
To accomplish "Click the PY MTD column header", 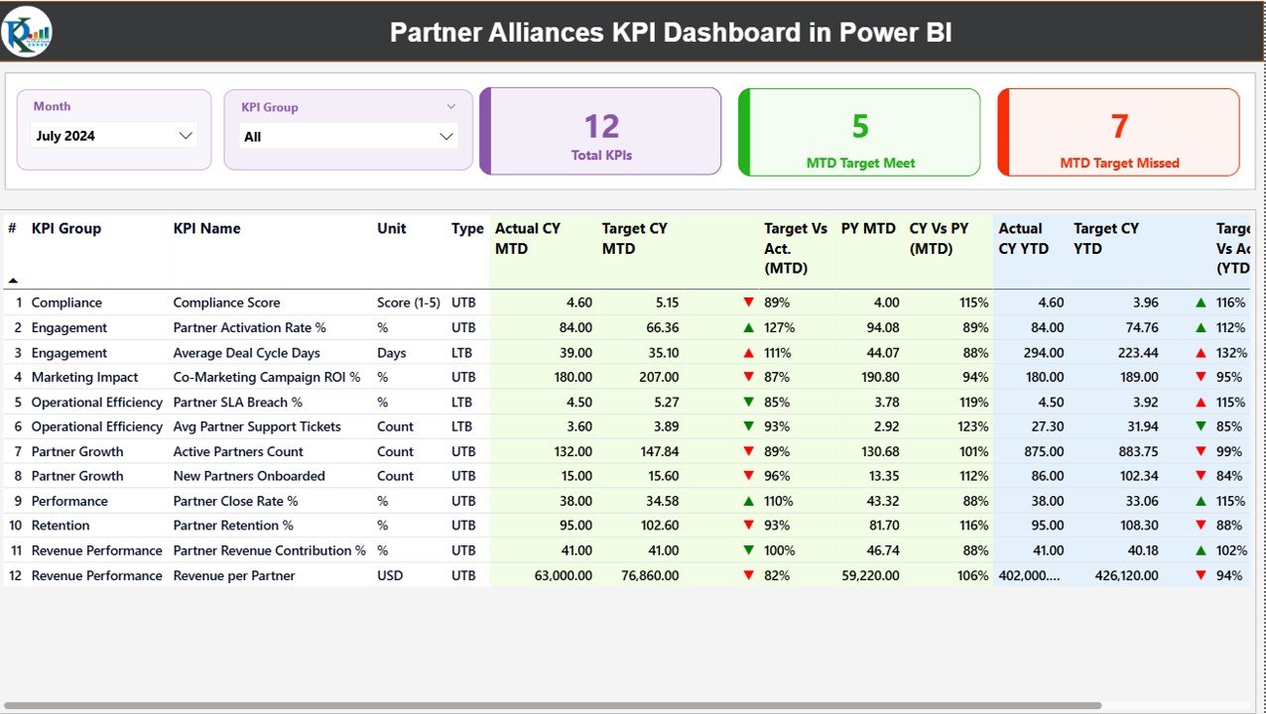I will pyautogui.click(x=868, y=228).
